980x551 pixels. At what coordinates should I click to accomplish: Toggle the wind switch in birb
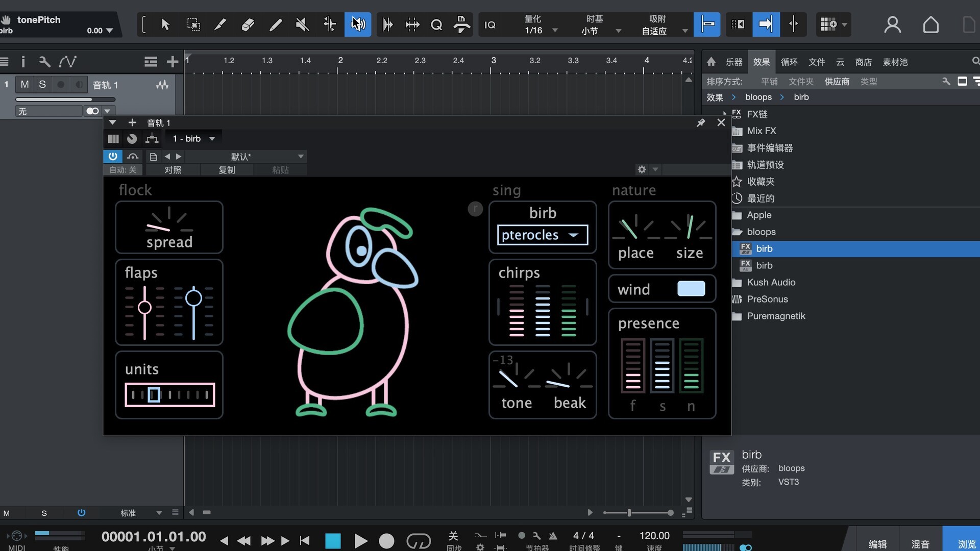point(691,289)
